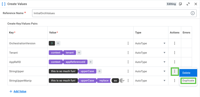Open Actions menu for StringUpperManip row

click(174, 81)
